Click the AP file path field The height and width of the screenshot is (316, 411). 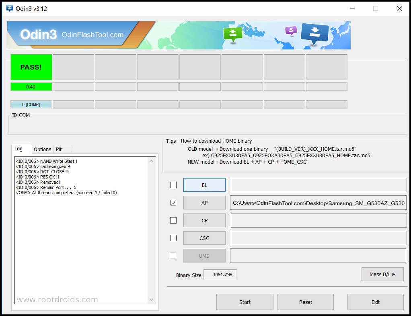(318, 203)
